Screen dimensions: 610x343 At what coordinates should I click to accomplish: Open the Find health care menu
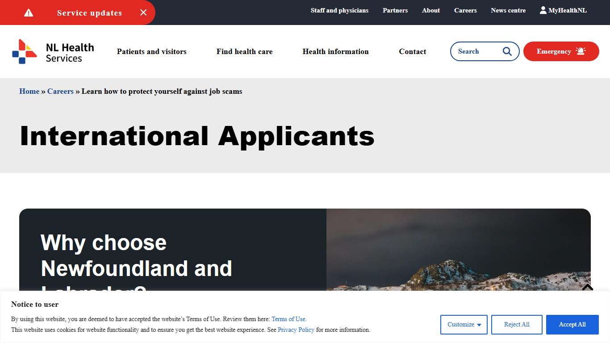(244, 51)
